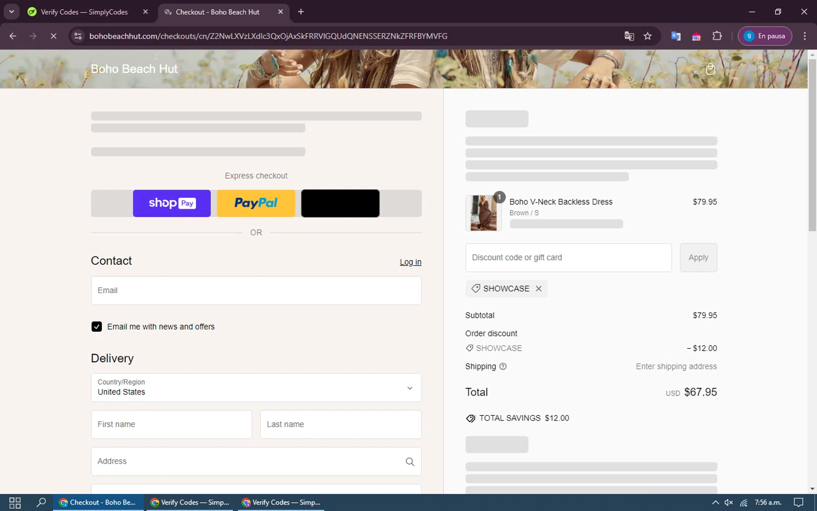
Task: Unmute the volume tray icon
Action: pyautogui.click(x=729, y=503)
